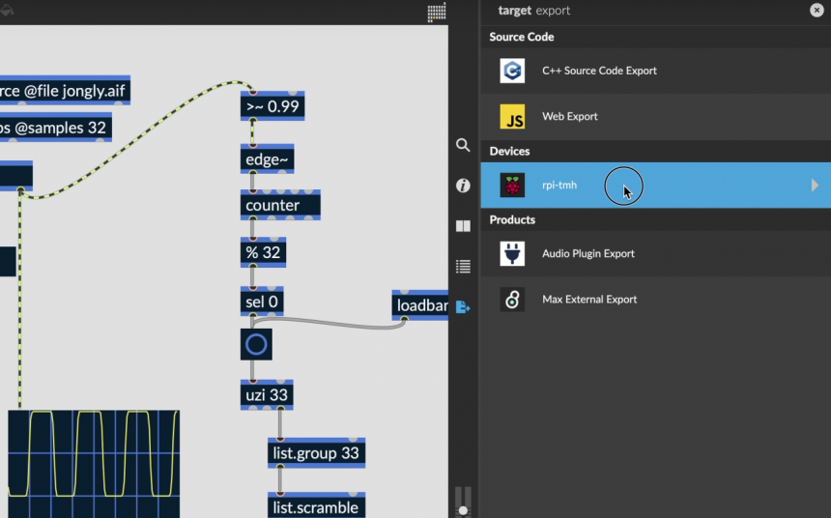Select the sel 0 object
Viewport: 831px width, 518px height.
262,302
